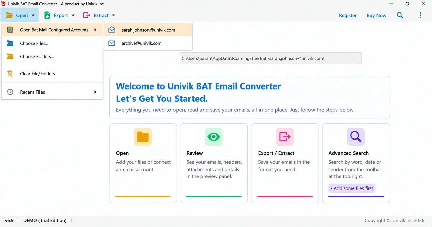Click the blue Choose Files folder icon
The image size is (432, 227).
point(10,43)
